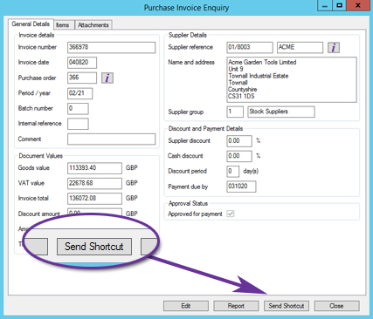Select the VAT value field 22678.68

pos(94,183)
